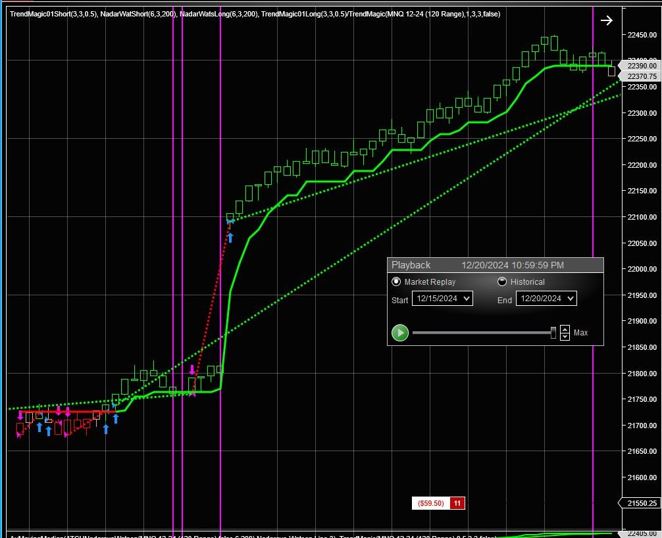This screenshot has height=538, width=662.
Task: Select the Historical radio option
Action: (x=502, y=281)
